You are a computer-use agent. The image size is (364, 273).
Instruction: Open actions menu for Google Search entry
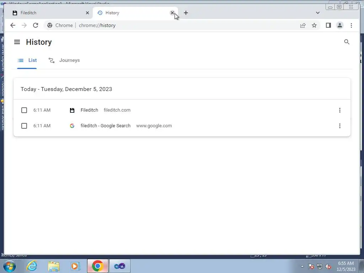[339, 126]
